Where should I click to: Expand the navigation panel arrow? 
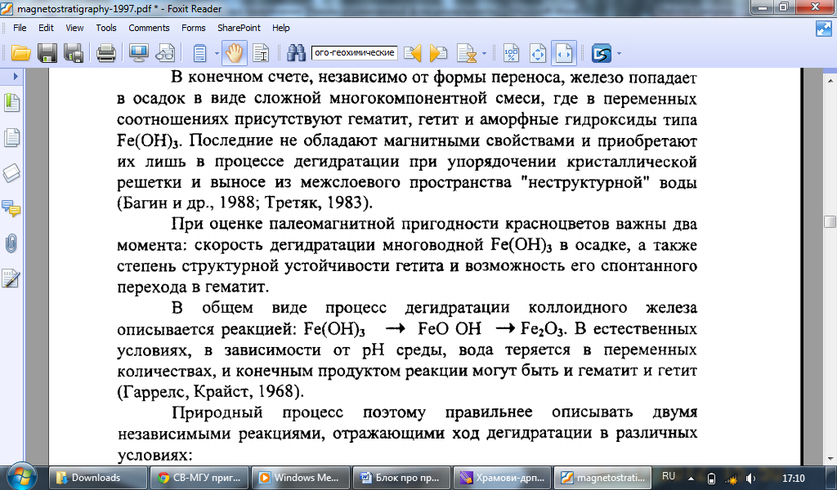pyautogui.click(x=16, y=76)
